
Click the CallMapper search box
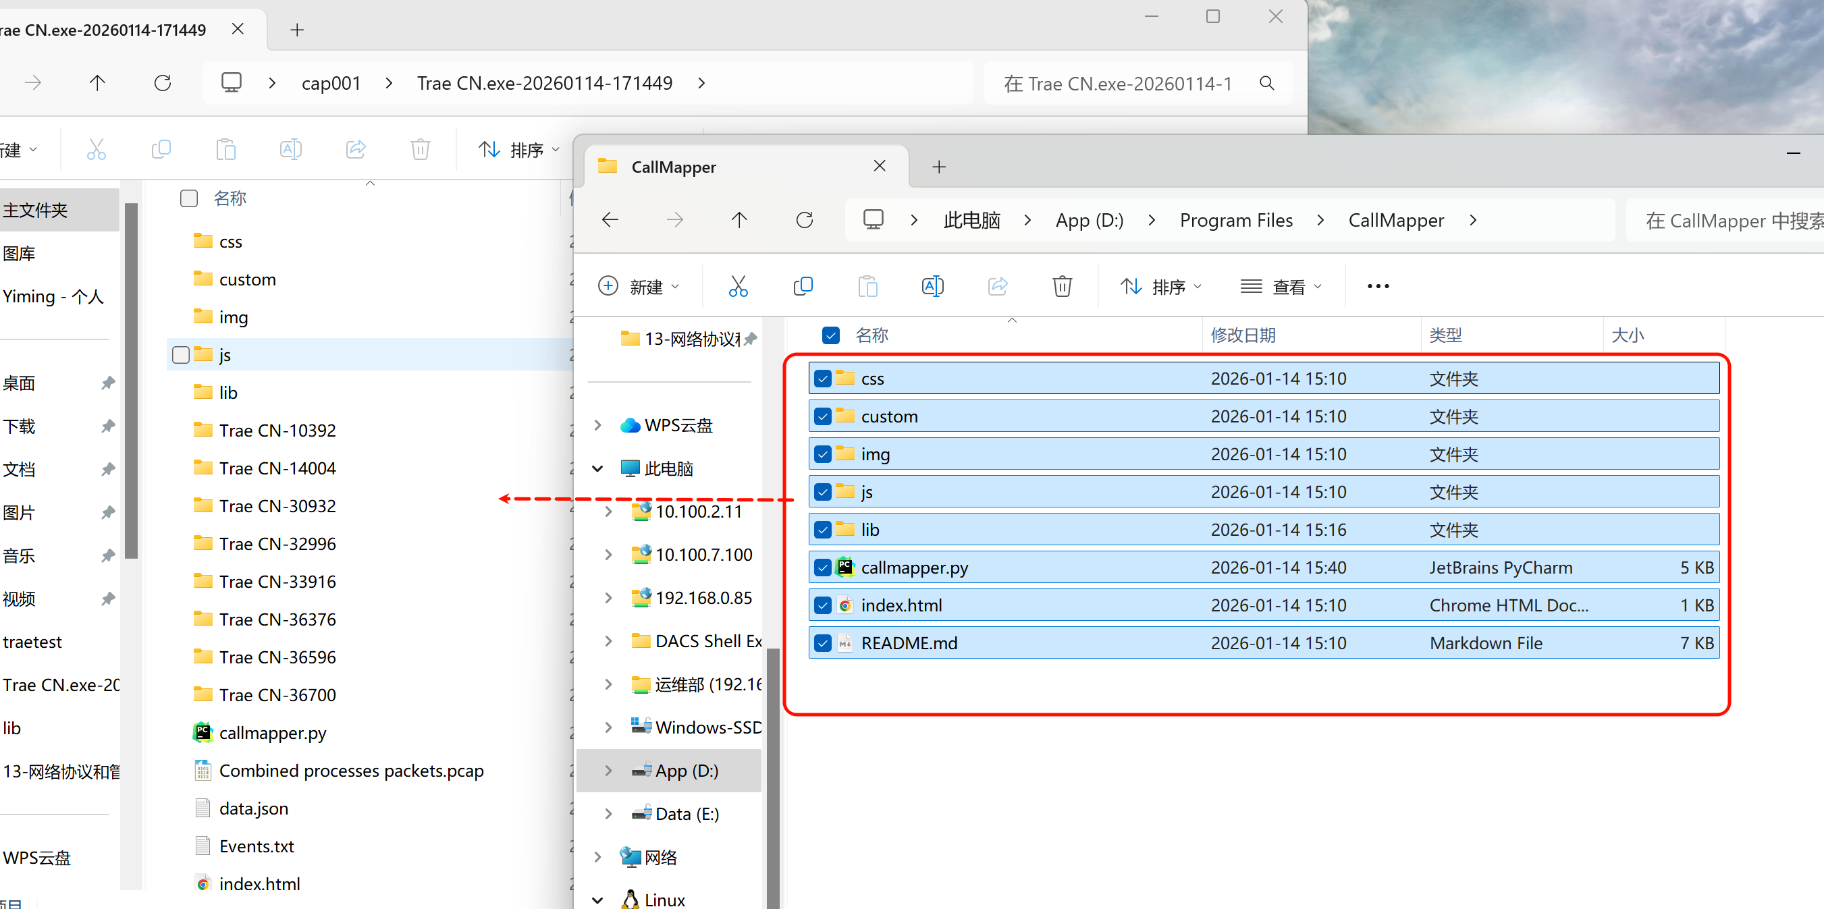tap(1727, 221)
